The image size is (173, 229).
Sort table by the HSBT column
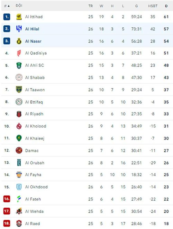pyautogui.click(x=153, y=6)
